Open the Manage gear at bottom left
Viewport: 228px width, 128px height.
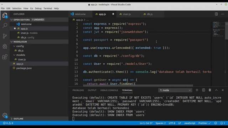click(5, 116)
